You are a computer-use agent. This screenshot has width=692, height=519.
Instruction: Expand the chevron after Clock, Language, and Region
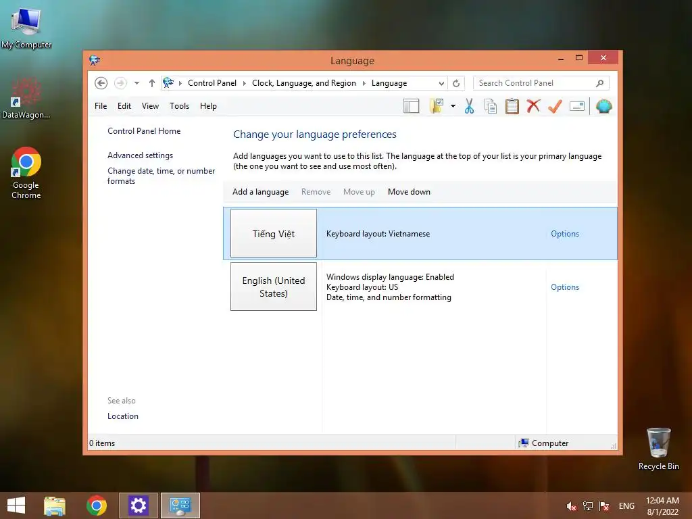click(364, 83)
